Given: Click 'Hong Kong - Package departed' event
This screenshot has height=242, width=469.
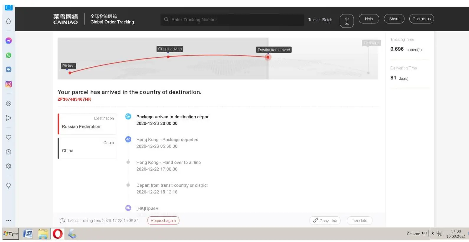Looking at the screenshot, I should coord(167,140).
